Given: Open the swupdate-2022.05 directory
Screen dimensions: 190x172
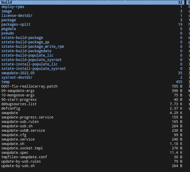Looking at the screenshot, I should [x=18, y=73].
